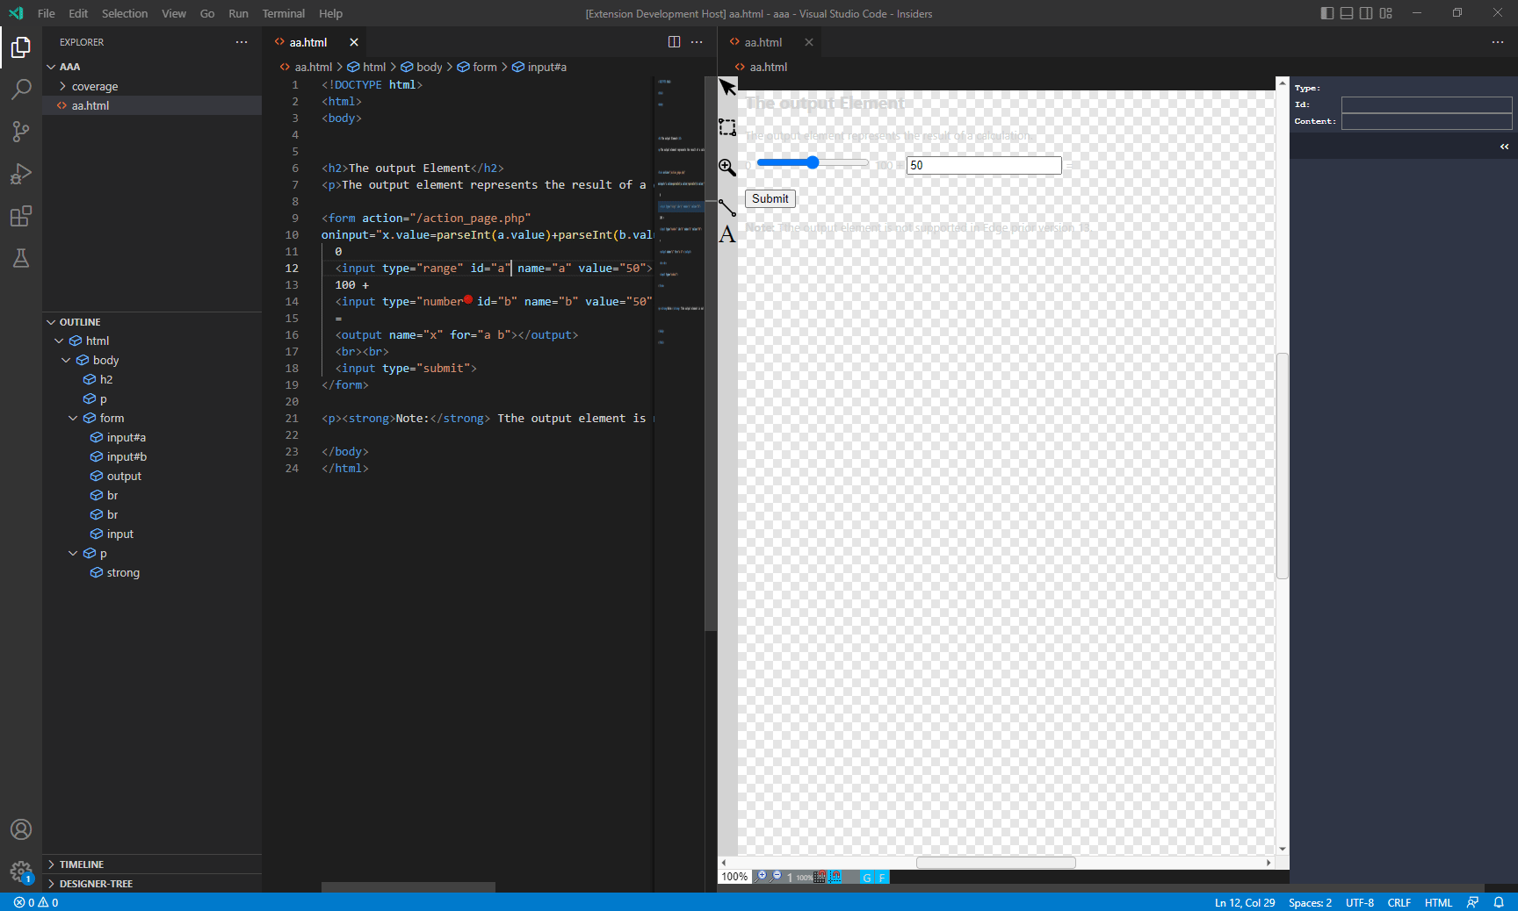Click the designer horizontal scrollbar thumb
Image resolution: width=1518 pixels, height=911 pixels.
click(995, 863)
